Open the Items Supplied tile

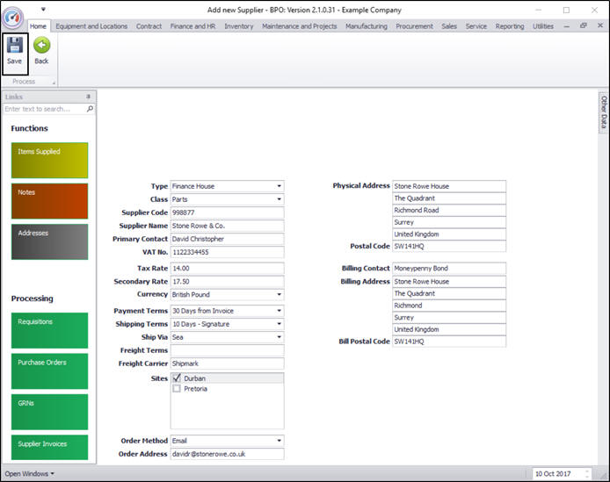click(x=50, y=160)
